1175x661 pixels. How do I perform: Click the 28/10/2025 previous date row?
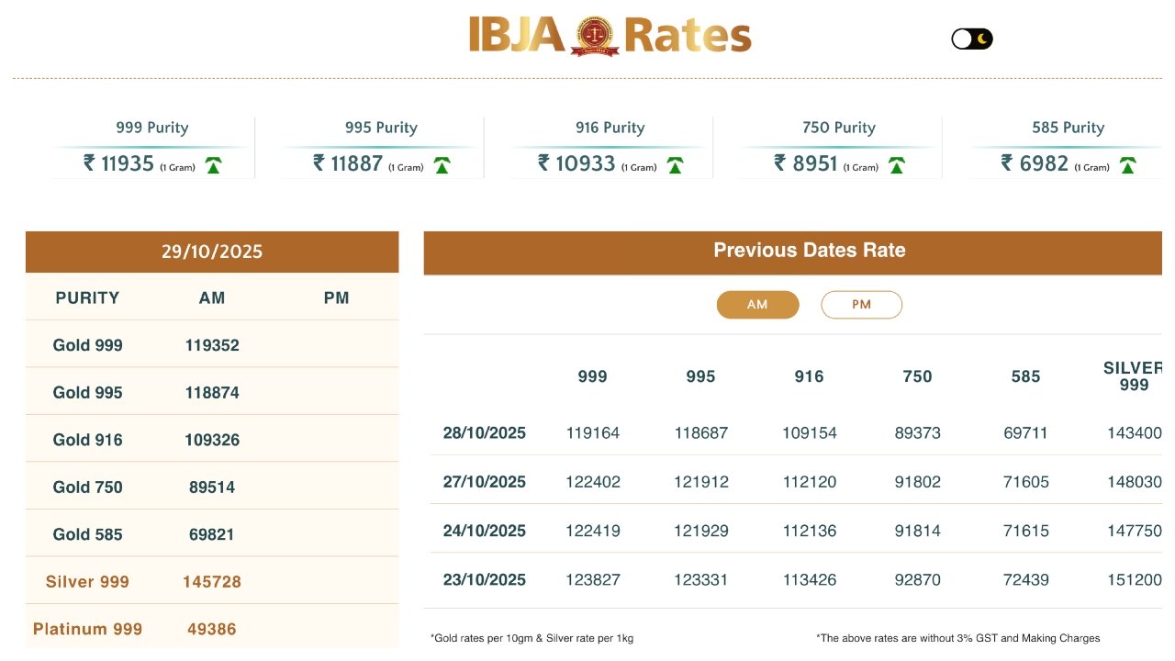(485, 433)
